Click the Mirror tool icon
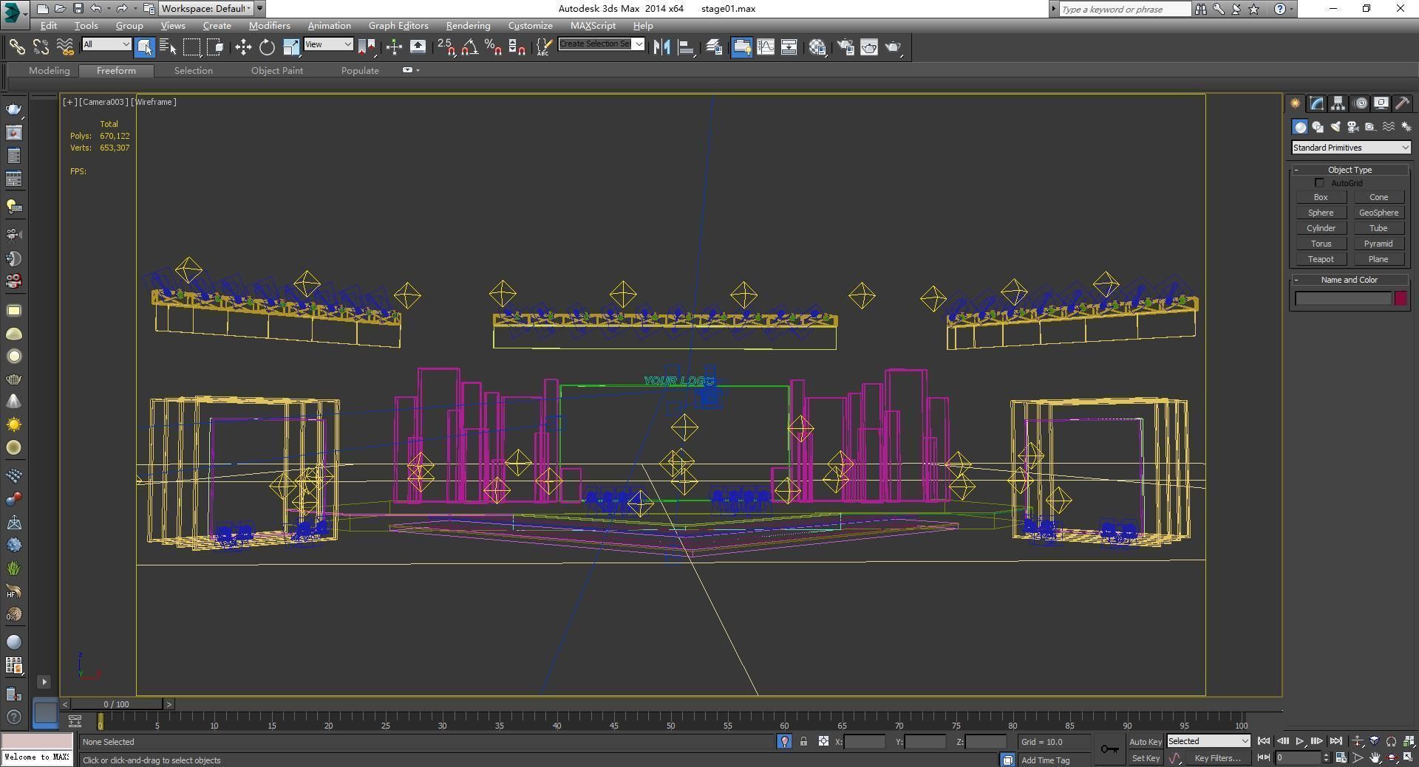The width and height of the screenshot is (1419, 767). tap(661, 47)
